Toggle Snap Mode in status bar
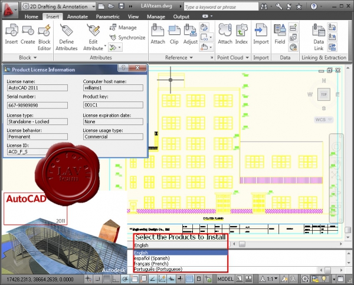This screenshot has height=285, width=354. [x=97, y=279]
